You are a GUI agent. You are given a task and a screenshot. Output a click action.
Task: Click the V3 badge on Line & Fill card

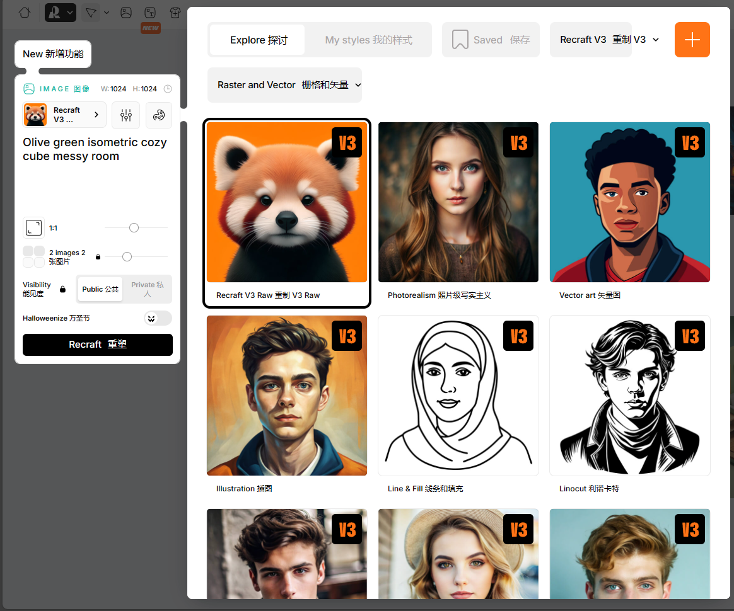518,336
